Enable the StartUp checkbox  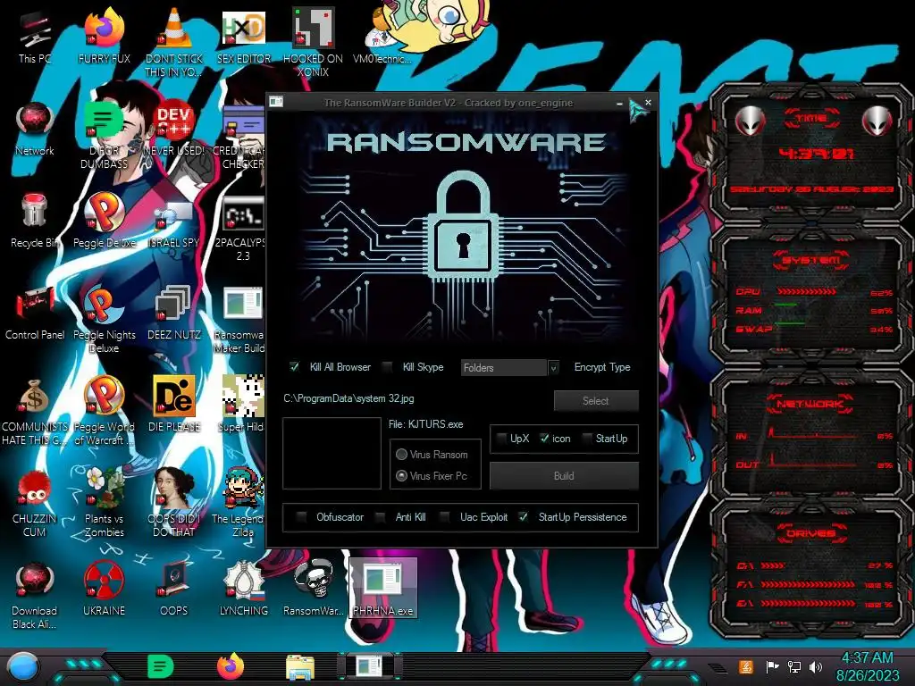tap(587, 439)
